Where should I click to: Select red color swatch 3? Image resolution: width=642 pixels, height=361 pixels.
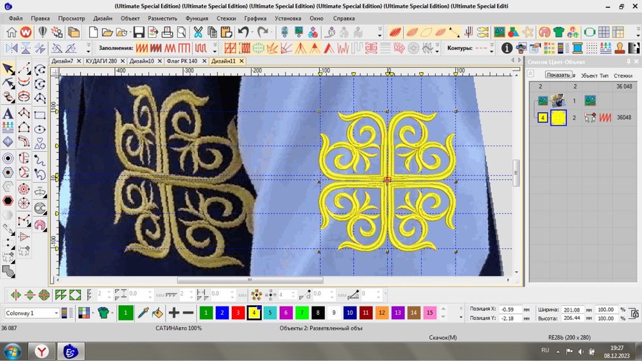238,313
